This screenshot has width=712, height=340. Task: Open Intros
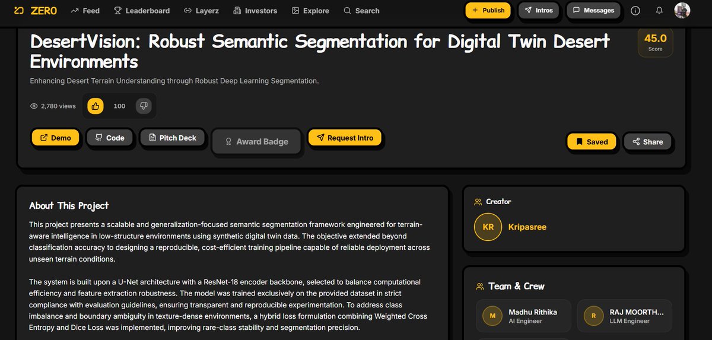click(538, 10)
